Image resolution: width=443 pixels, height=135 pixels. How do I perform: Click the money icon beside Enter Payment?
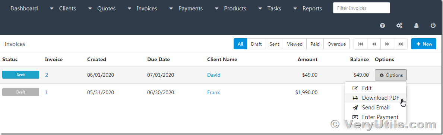click(x=355, y=117)
